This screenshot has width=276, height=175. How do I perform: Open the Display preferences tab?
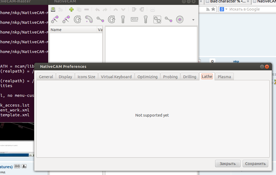pos(65,77)
